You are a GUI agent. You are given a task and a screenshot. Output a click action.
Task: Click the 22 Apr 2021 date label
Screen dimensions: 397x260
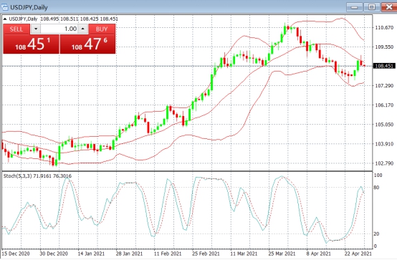358,254
